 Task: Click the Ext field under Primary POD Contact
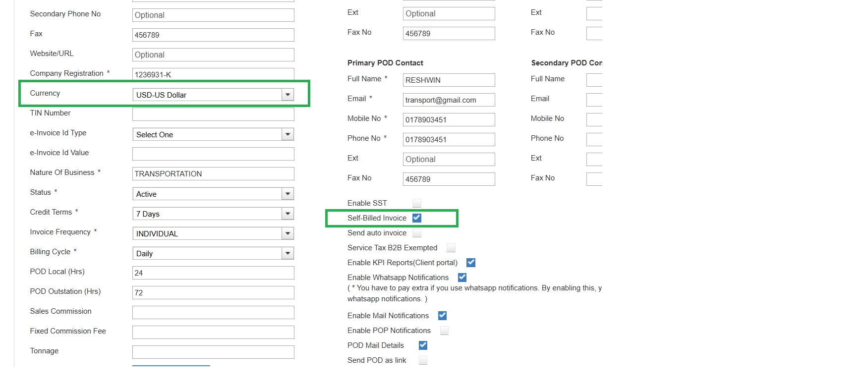[449, 159]
